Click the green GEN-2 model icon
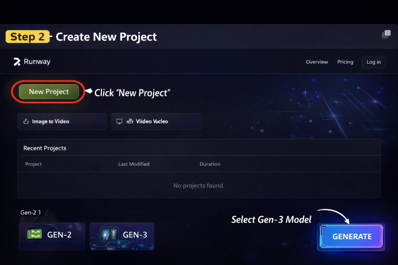The width and height of the screenshot is (398, 265). point(35,234)
